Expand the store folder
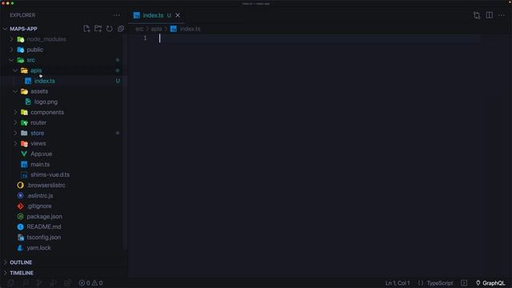512x288 pixels. 15,134
